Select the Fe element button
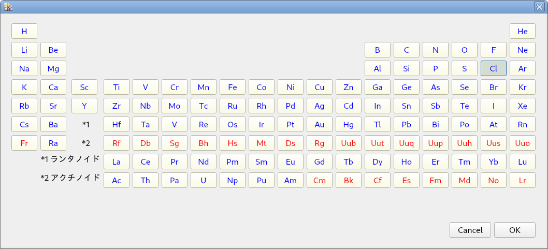The height and width of the screenshot is (249, 548). point(232,87)
